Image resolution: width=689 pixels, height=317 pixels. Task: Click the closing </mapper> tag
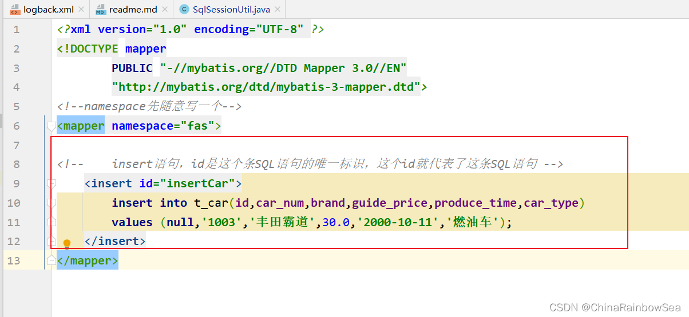click(88, 261)
